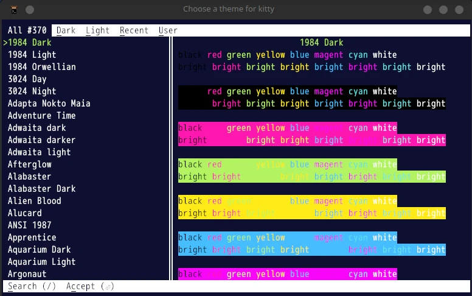Viewport: 472px width, 296px height.
Task: Open the User themes tab
Action: [168, 30]
